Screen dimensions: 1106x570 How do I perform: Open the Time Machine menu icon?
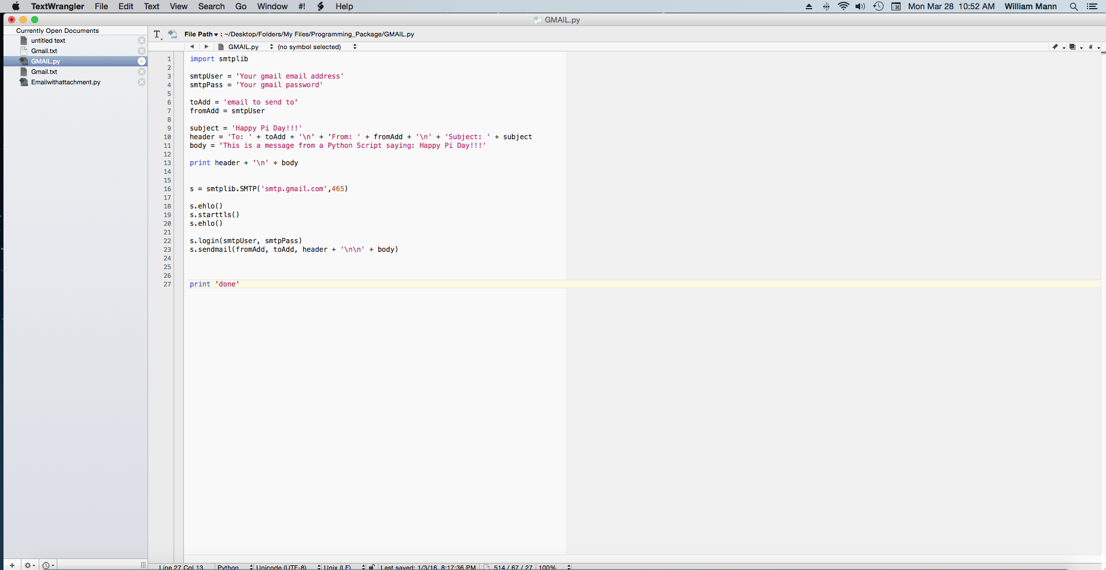click(878, 6)
